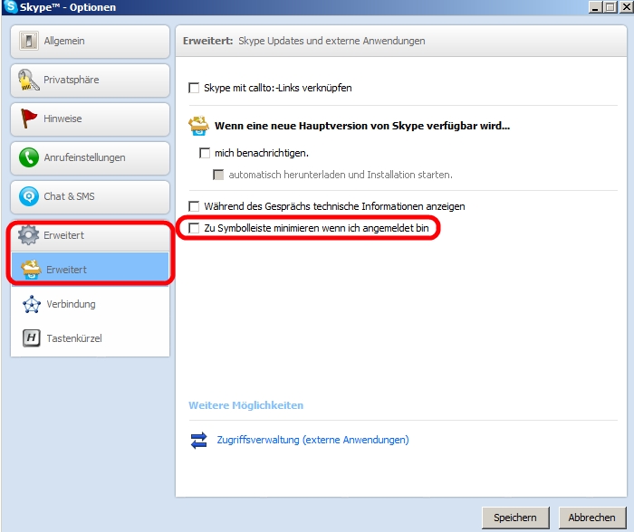
Task: Click the blue chat bubble icon
Action: [x=29, y=196]
